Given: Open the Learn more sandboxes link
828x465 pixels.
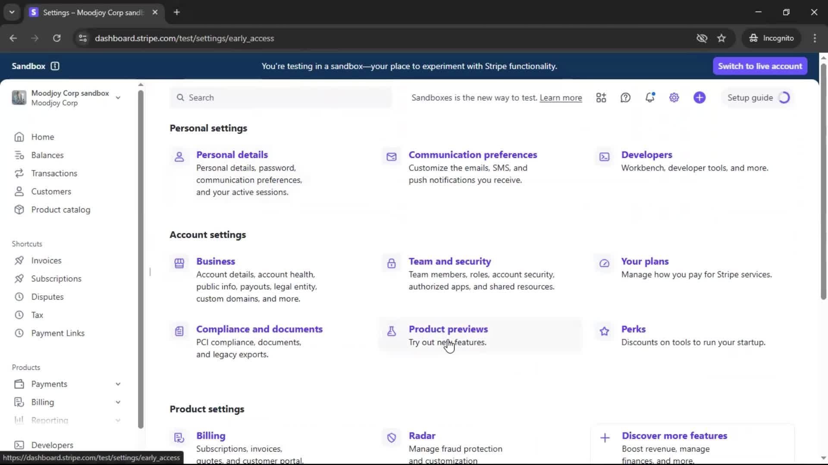Looking at the screenshot, I should point(561,98).
